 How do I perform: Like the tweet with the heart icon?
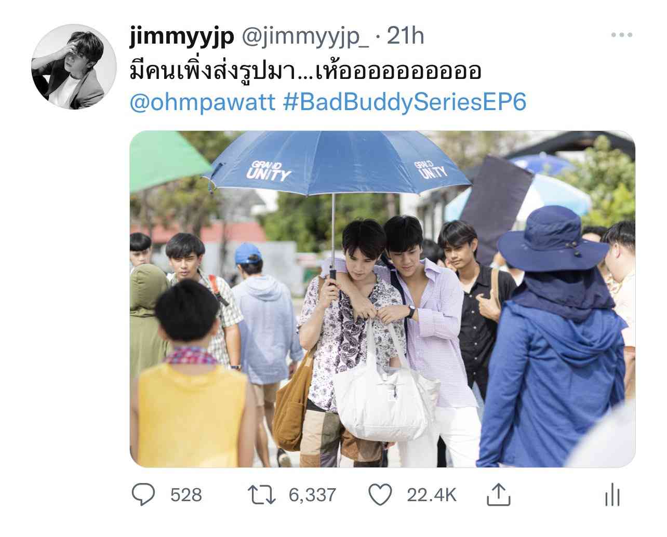coord(379,494)
